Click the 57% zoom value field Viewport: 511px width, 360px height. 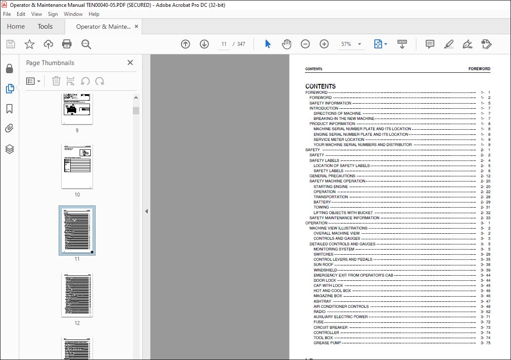(x=346, y=44)
